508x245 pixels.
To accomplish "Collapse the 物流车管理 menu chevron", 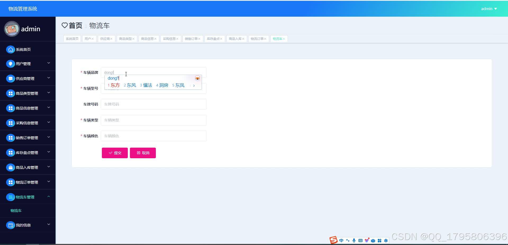I will coord(49,196).
